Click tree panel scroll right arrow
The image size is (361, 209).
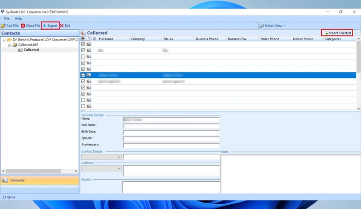tap(76, 171)
